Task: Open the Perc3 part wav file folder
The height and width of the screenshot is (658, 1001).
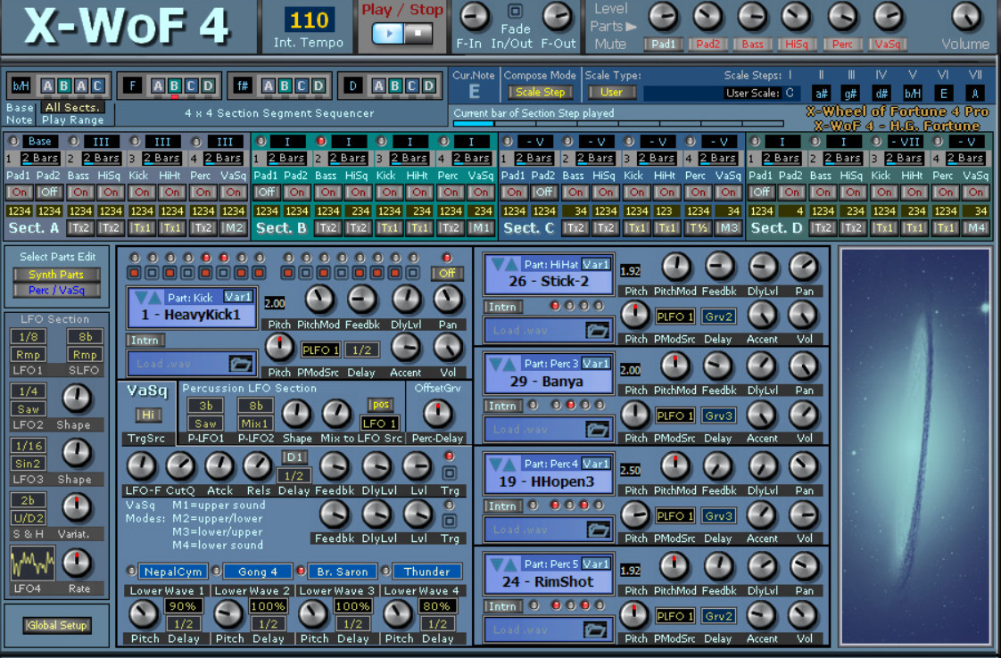Action: tap(598, 430)
